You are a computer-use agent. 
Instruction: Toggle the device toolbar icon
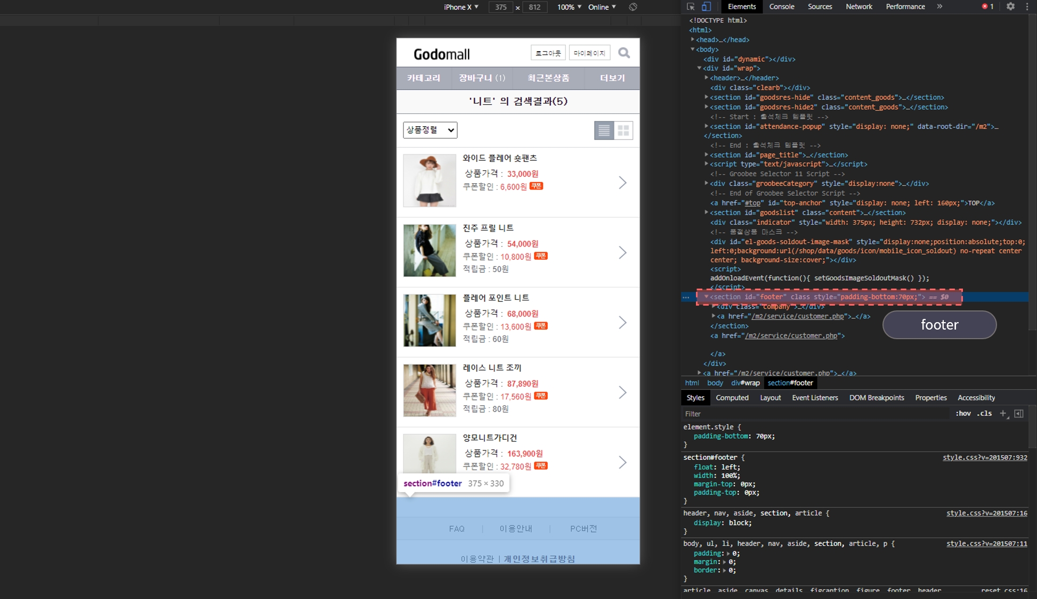click(706, 6)
